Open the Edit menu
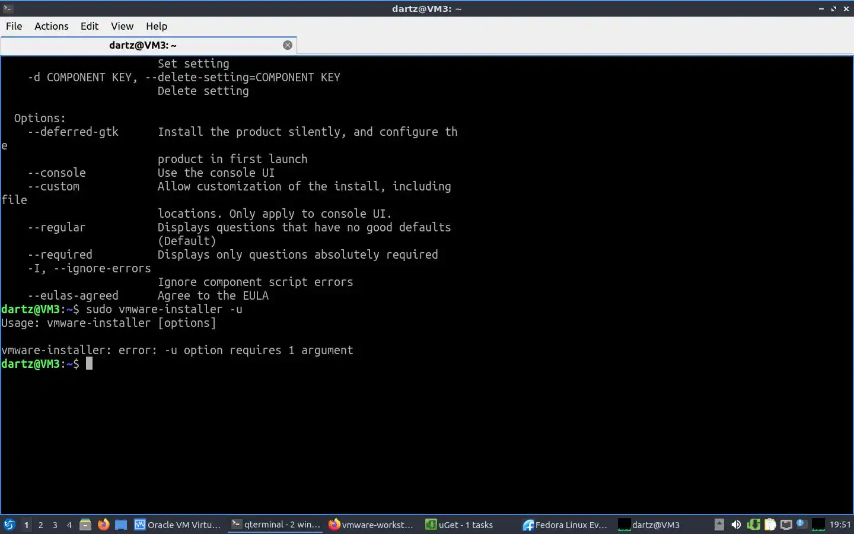Screen dimensions: 854x534 pyautogui.click(x=90, y=26)
